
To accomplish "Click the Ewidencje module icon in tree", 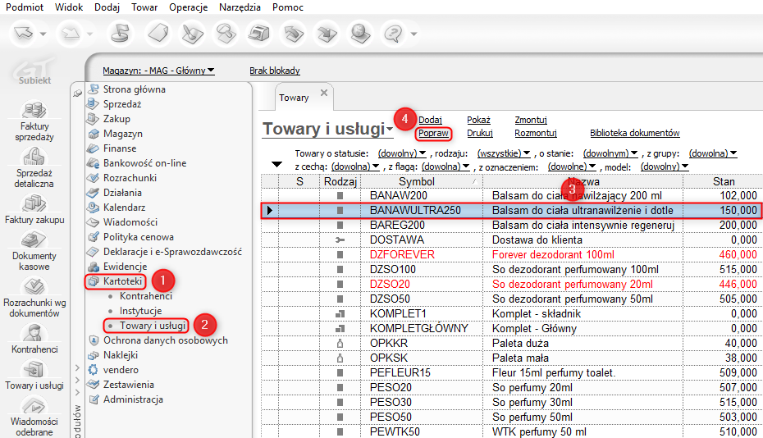I will pyautogui.click(x=93, y=267).
